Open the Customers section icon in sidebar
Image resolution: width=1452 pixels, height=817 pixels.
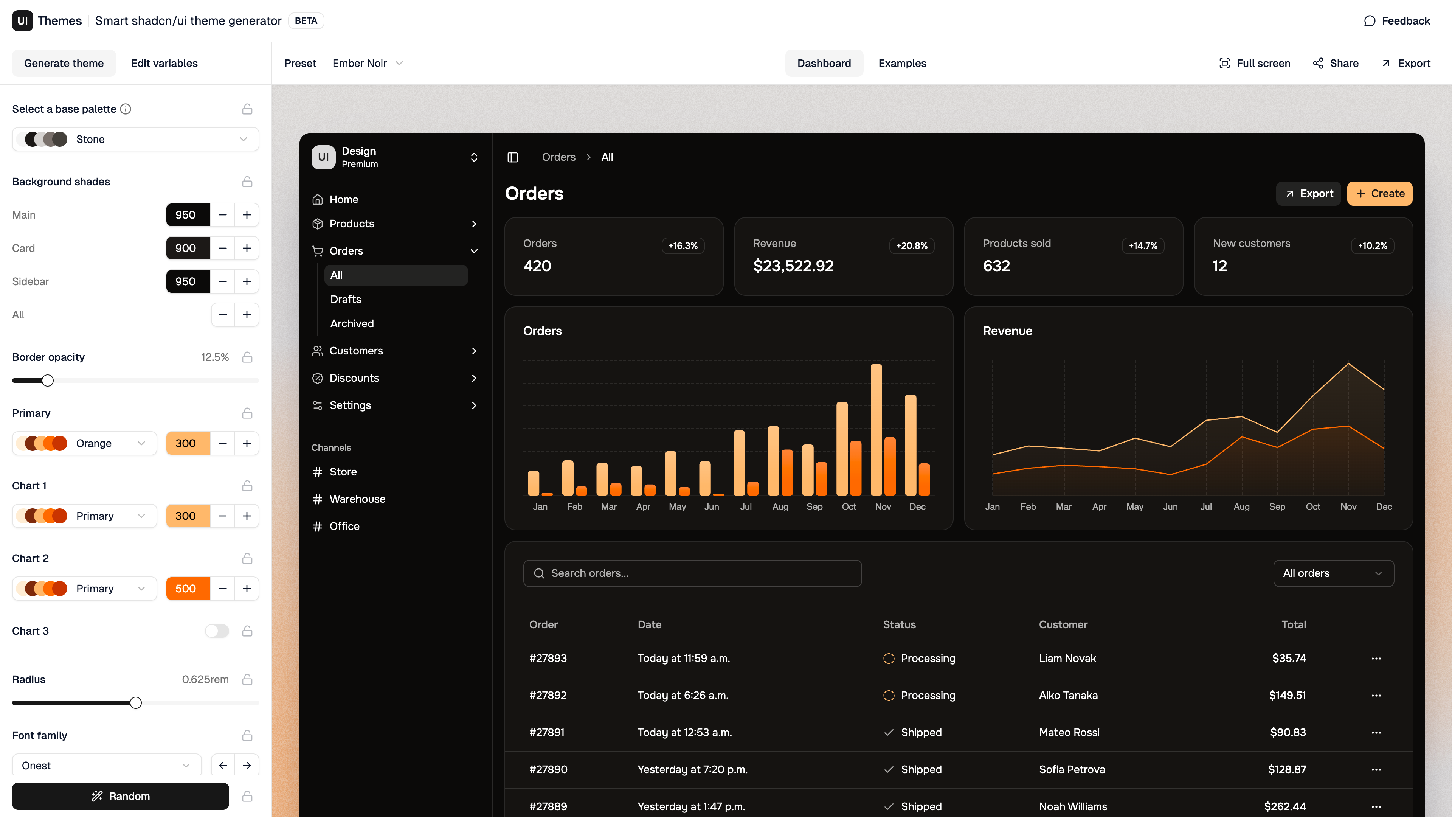[x=318, y=351]
